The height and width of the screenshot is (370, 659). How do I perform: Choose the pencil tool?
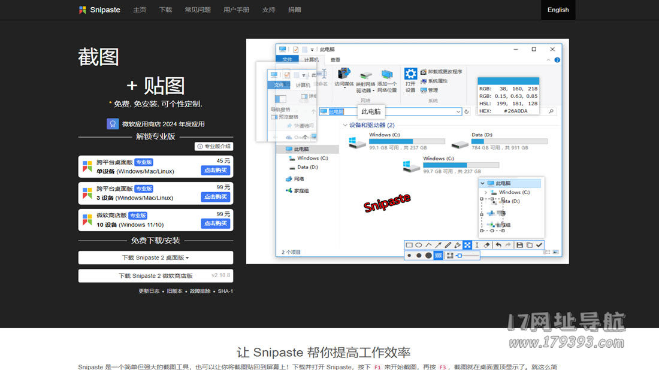(448, 245)
